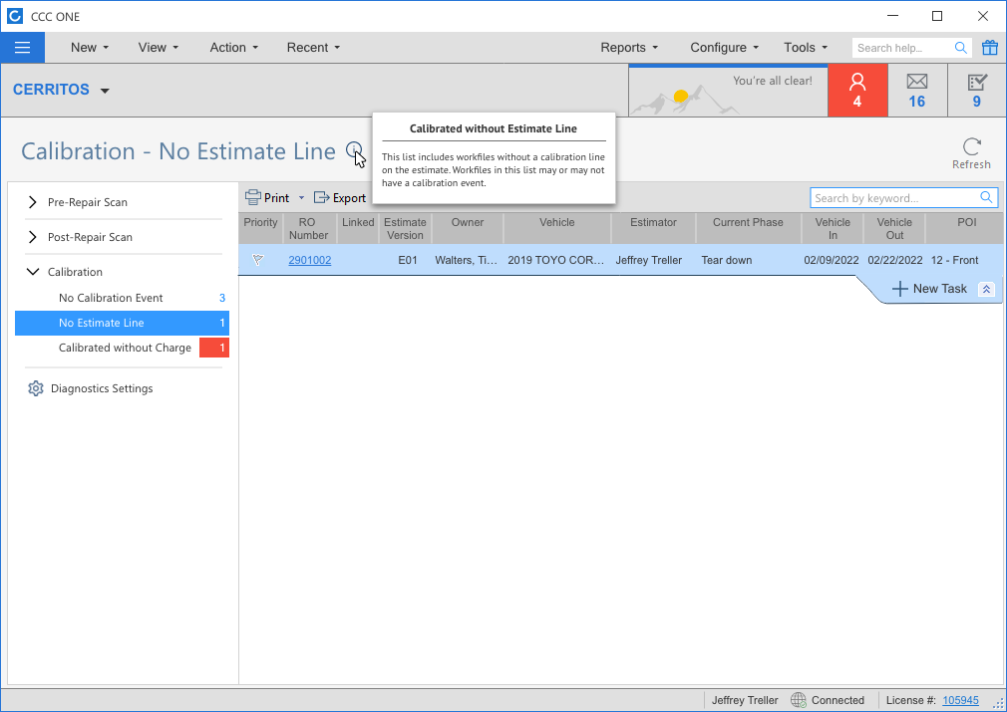Click the 'E01' estimate version cell

pos(408,260)
